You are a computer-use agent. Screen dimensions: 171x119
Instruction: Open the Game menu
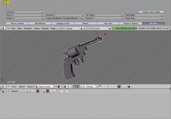pyautogui.click(x=37, y=28)
